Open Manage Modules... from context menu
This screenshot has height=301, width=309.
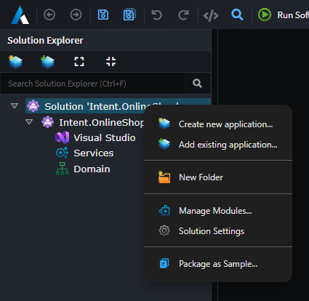tap(218, 211)
